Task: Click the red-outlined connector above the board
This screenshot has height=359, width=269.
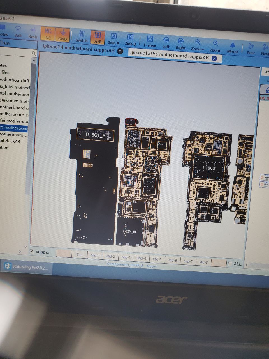Action: 131,121
